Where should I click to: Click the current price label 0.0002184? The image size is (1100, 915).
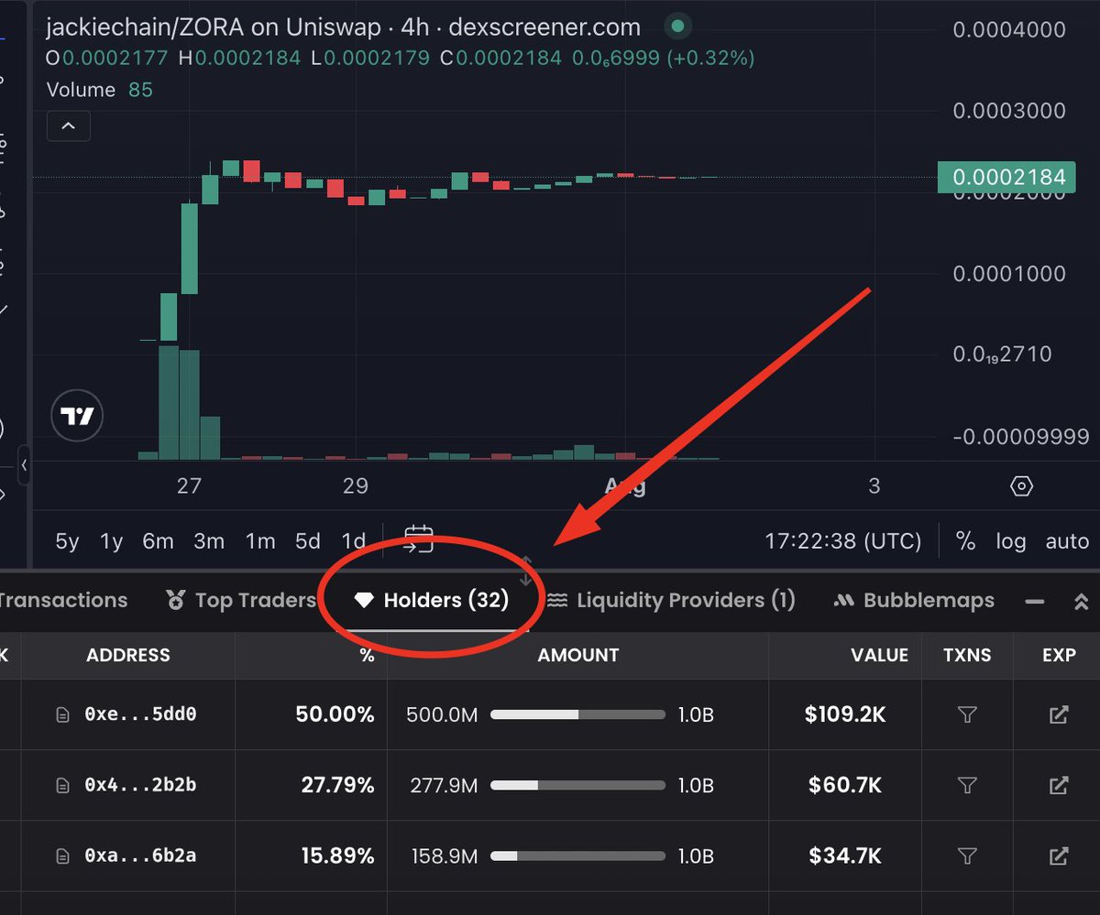point(1008,177)
